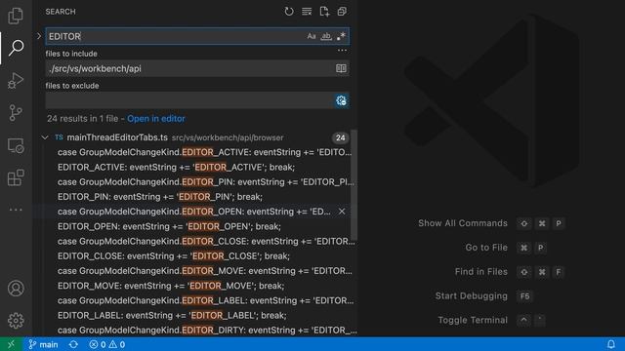Toggle search only in open editors
Viewport: 625px width, 351px height.
341,68
